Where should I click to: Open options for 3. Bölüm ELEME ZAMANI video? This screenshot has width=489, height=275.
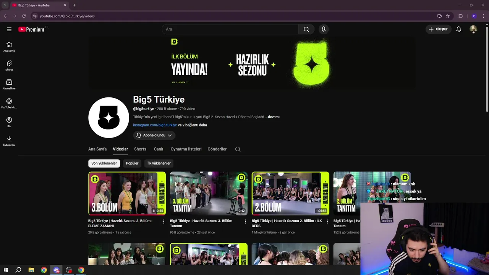coord(164,222)
